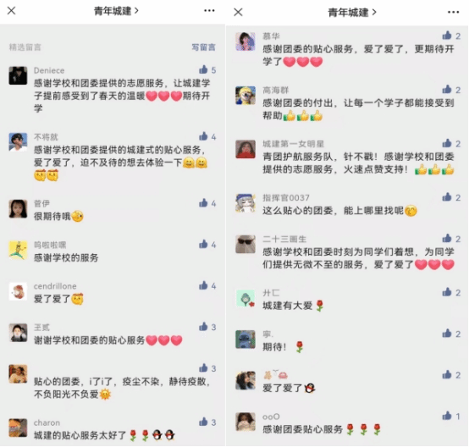The image size is (469, 447).
Task: Toggle like on 王贰's comment
Action: pyautogui.click(x=203, y=327)
